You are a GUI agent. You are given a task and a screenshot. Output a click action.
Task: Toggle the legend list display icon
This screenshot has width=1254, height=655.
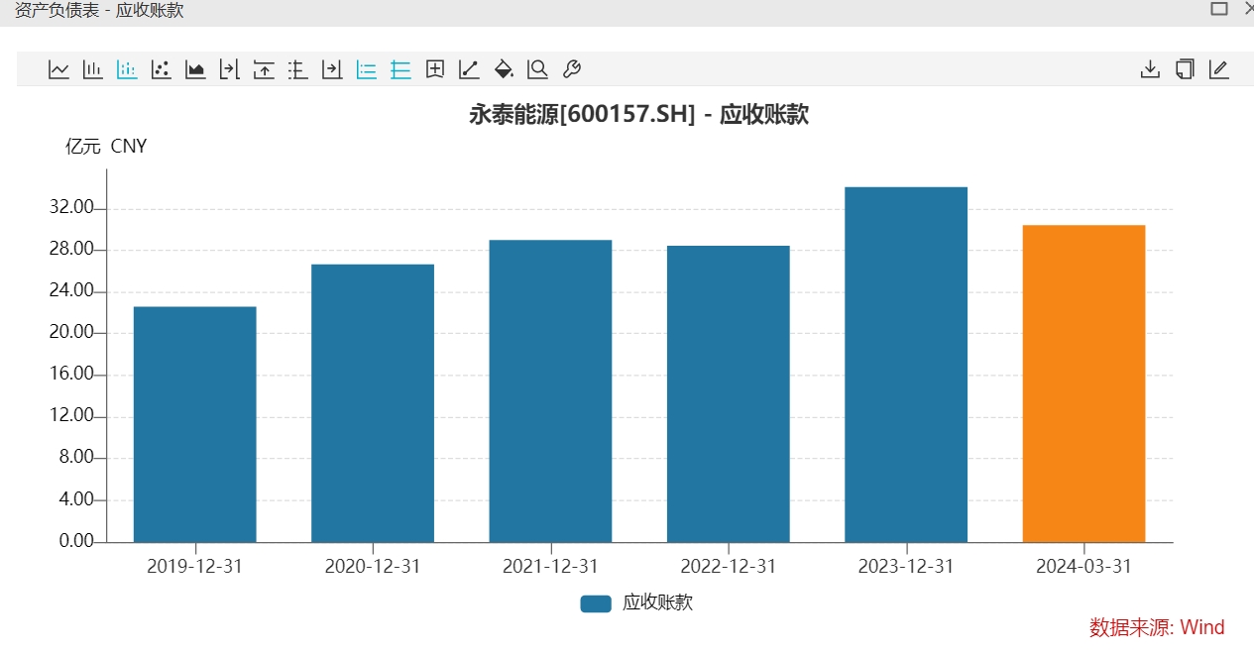point(367,69)
